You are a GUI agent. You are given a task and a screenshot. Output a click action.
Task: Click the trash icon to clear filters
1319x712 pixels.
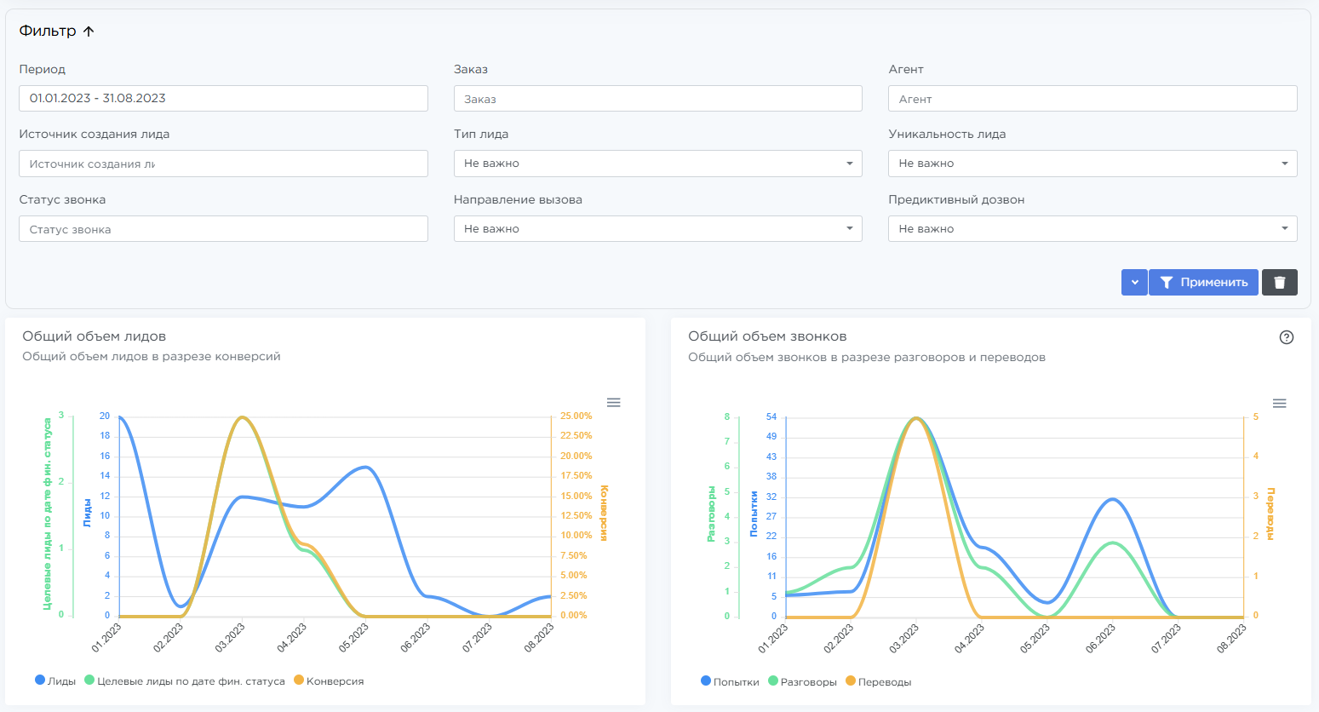(x=1279, y=283)
